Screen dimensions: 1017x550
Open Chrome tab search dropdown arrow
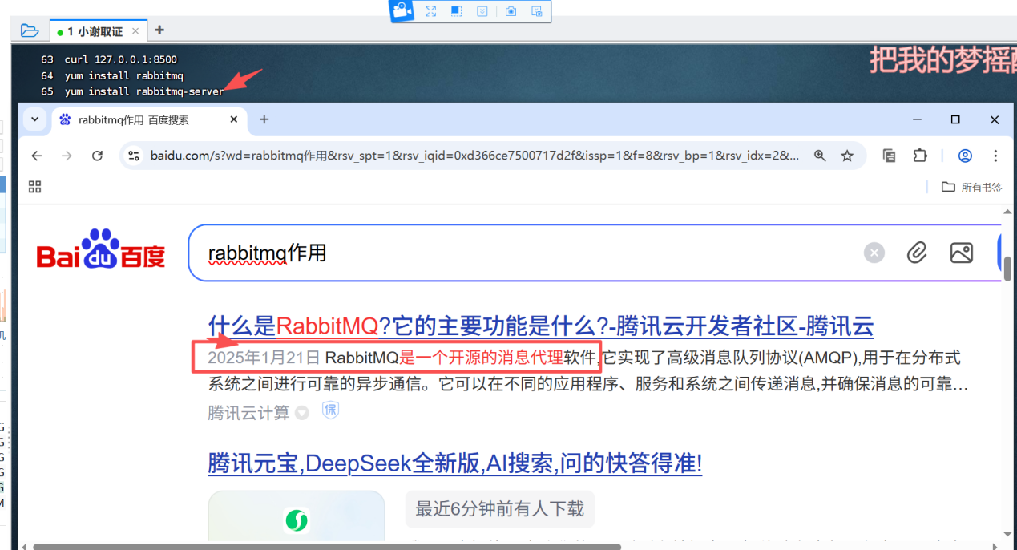[x=34, y=119]
